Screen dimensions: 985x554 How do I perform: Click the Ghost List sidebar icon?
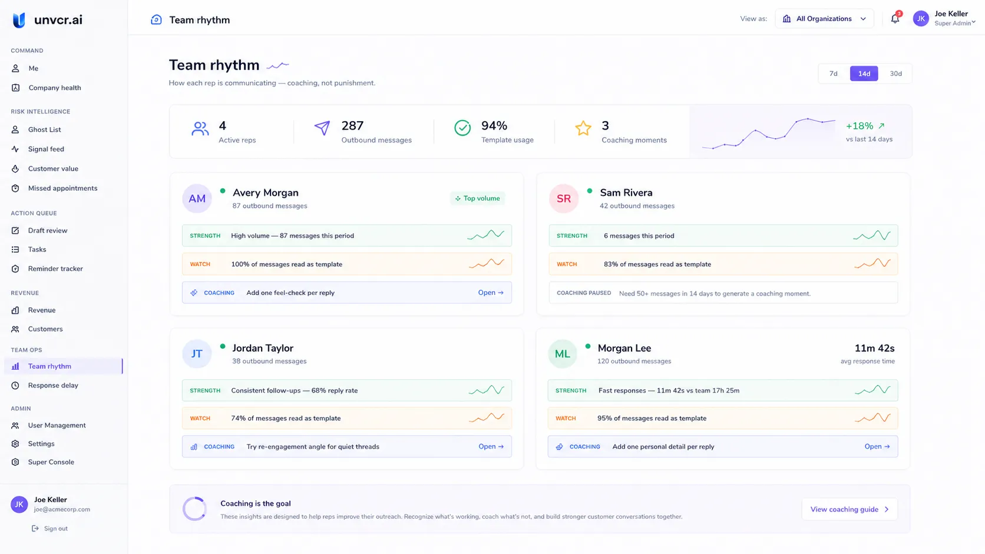pyautogui.click(x=15, y=130)
